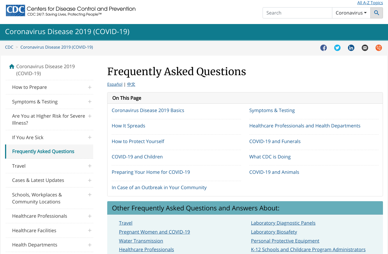Expand the How to Prepare section
This screenshot has height=254, width=388.
point(90,87)
